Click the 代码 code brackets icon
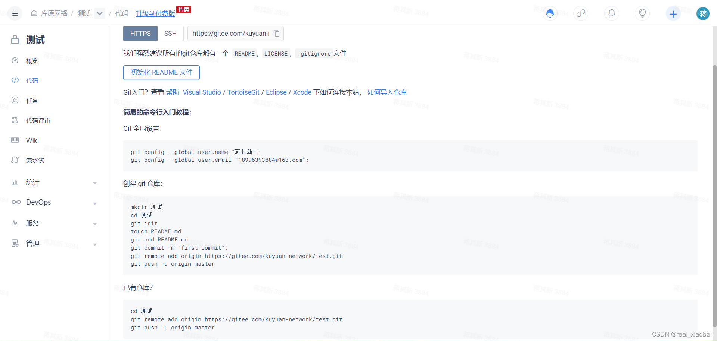The width and height of the screenshot is (717, 341). click(15, 80)
